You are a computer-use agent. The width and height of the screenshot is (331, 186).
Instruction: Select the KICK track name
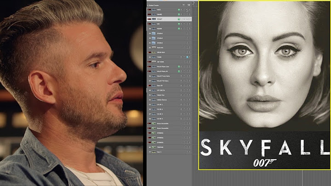coord(159,10)
